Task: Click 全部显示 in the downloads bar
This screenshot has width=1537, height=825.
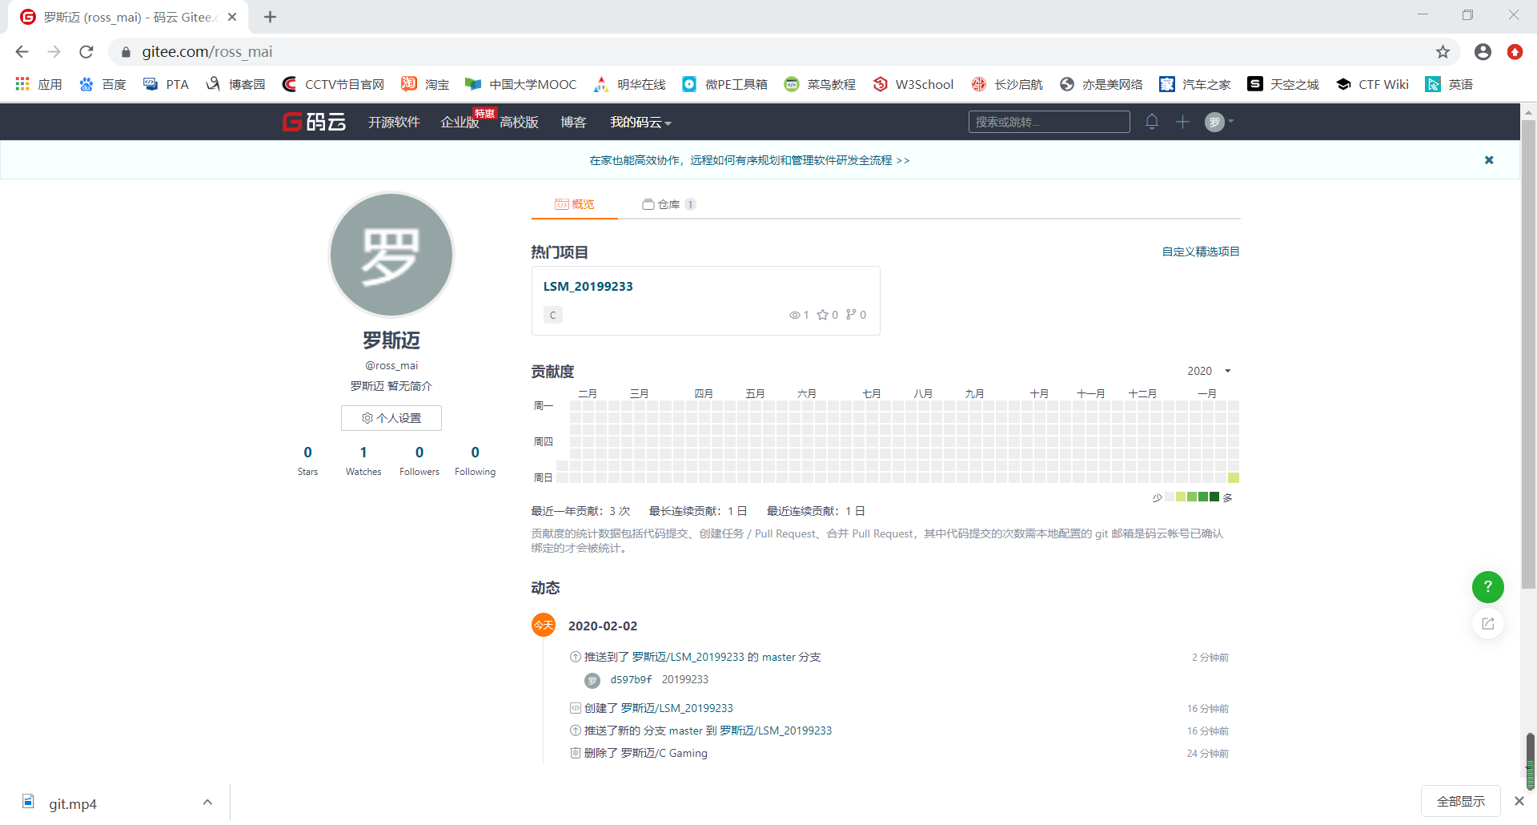Action: tap(1460, 801)
